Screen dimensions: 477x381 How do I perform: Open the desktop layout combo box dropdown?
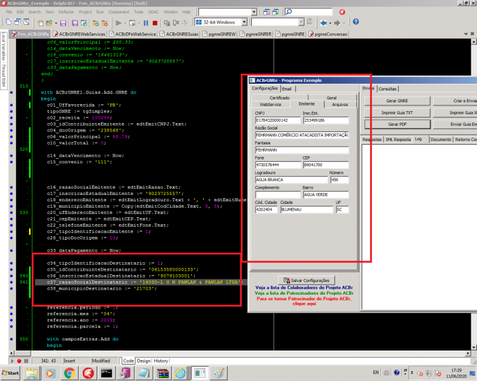tap(254, 12)
